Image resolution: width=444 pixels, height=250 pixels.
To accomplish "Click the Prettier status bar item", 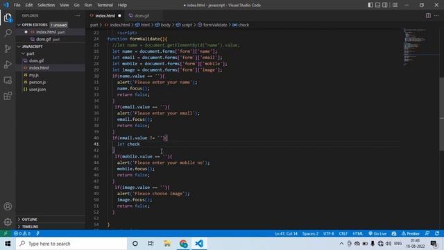I will click(x=410, y=233).
